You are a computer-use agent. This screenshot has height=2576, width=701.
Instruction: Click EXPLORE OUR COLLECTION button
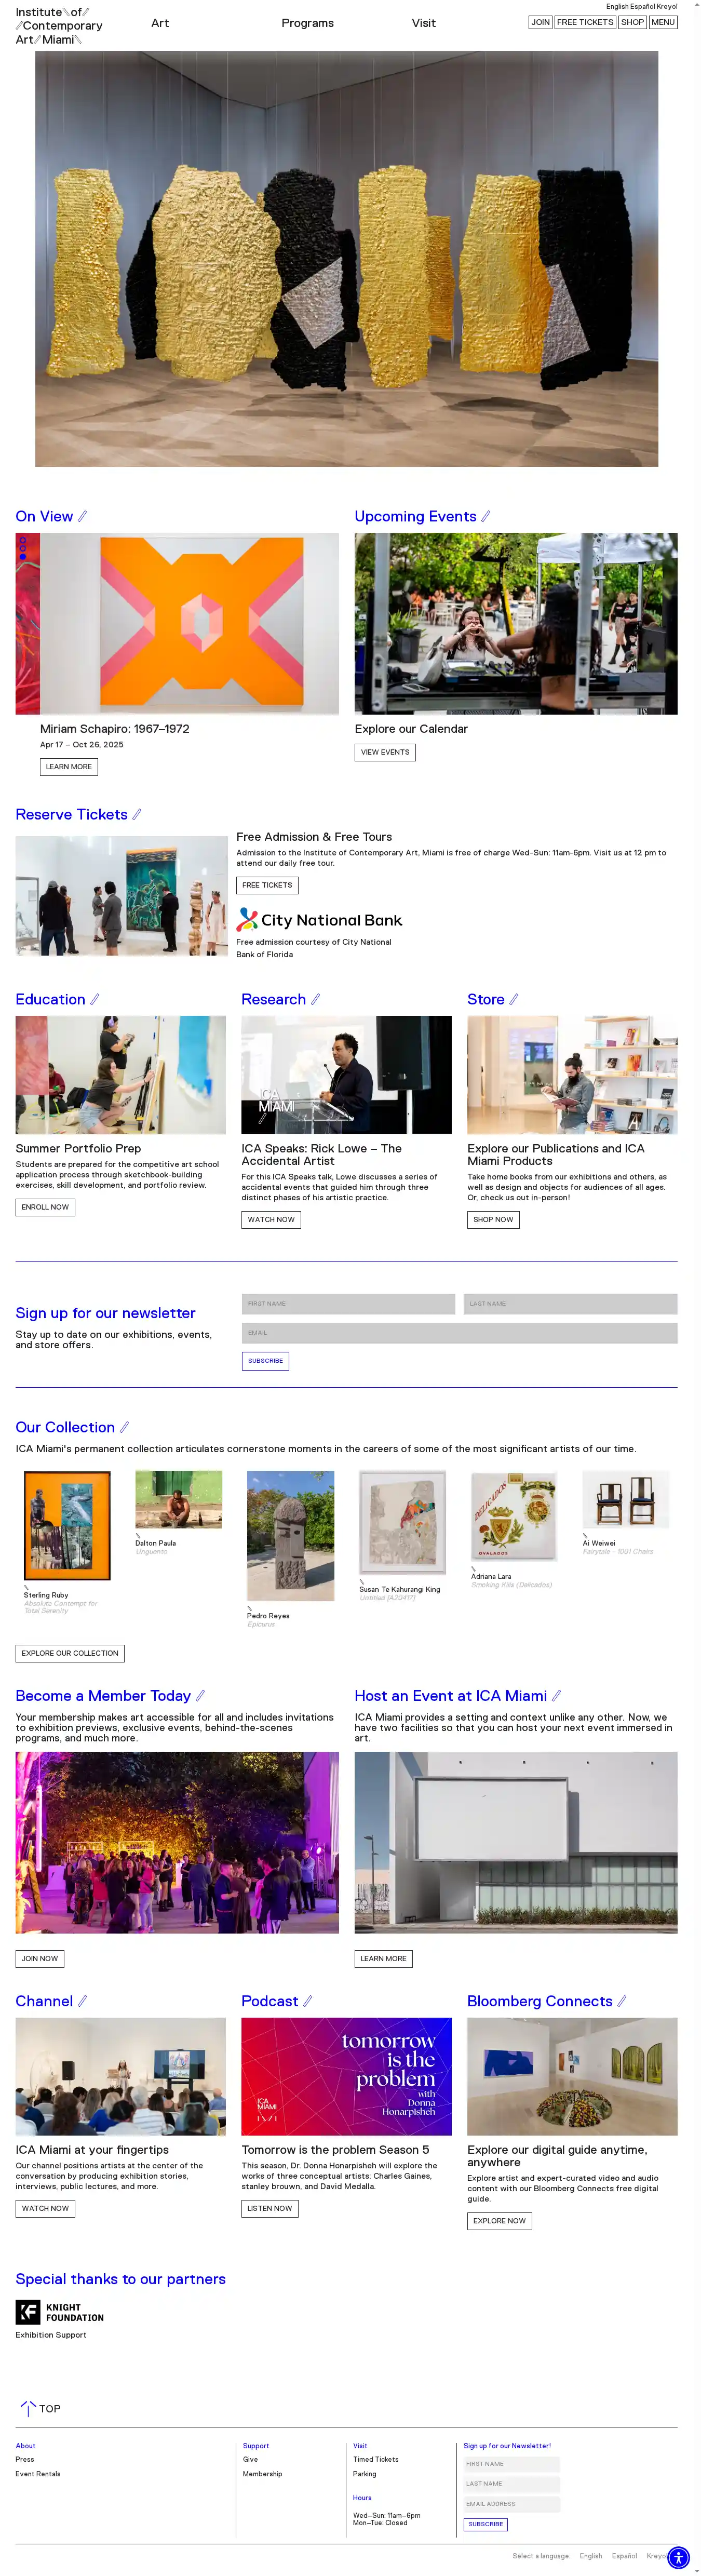point(70,1653)
